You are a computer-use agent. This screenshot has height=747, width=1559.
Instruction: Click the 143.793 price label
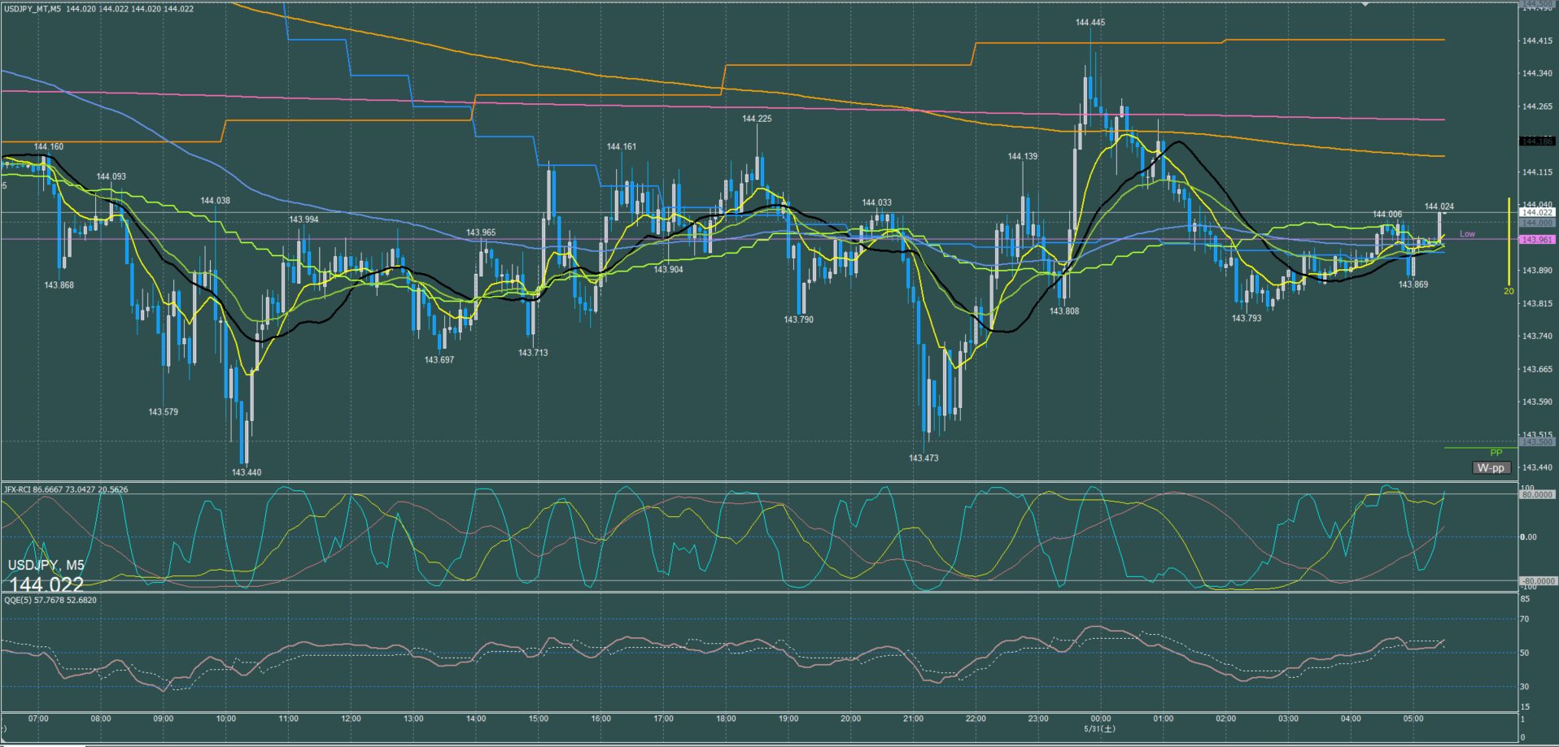pyautogui.click(x=1247, y=319)
